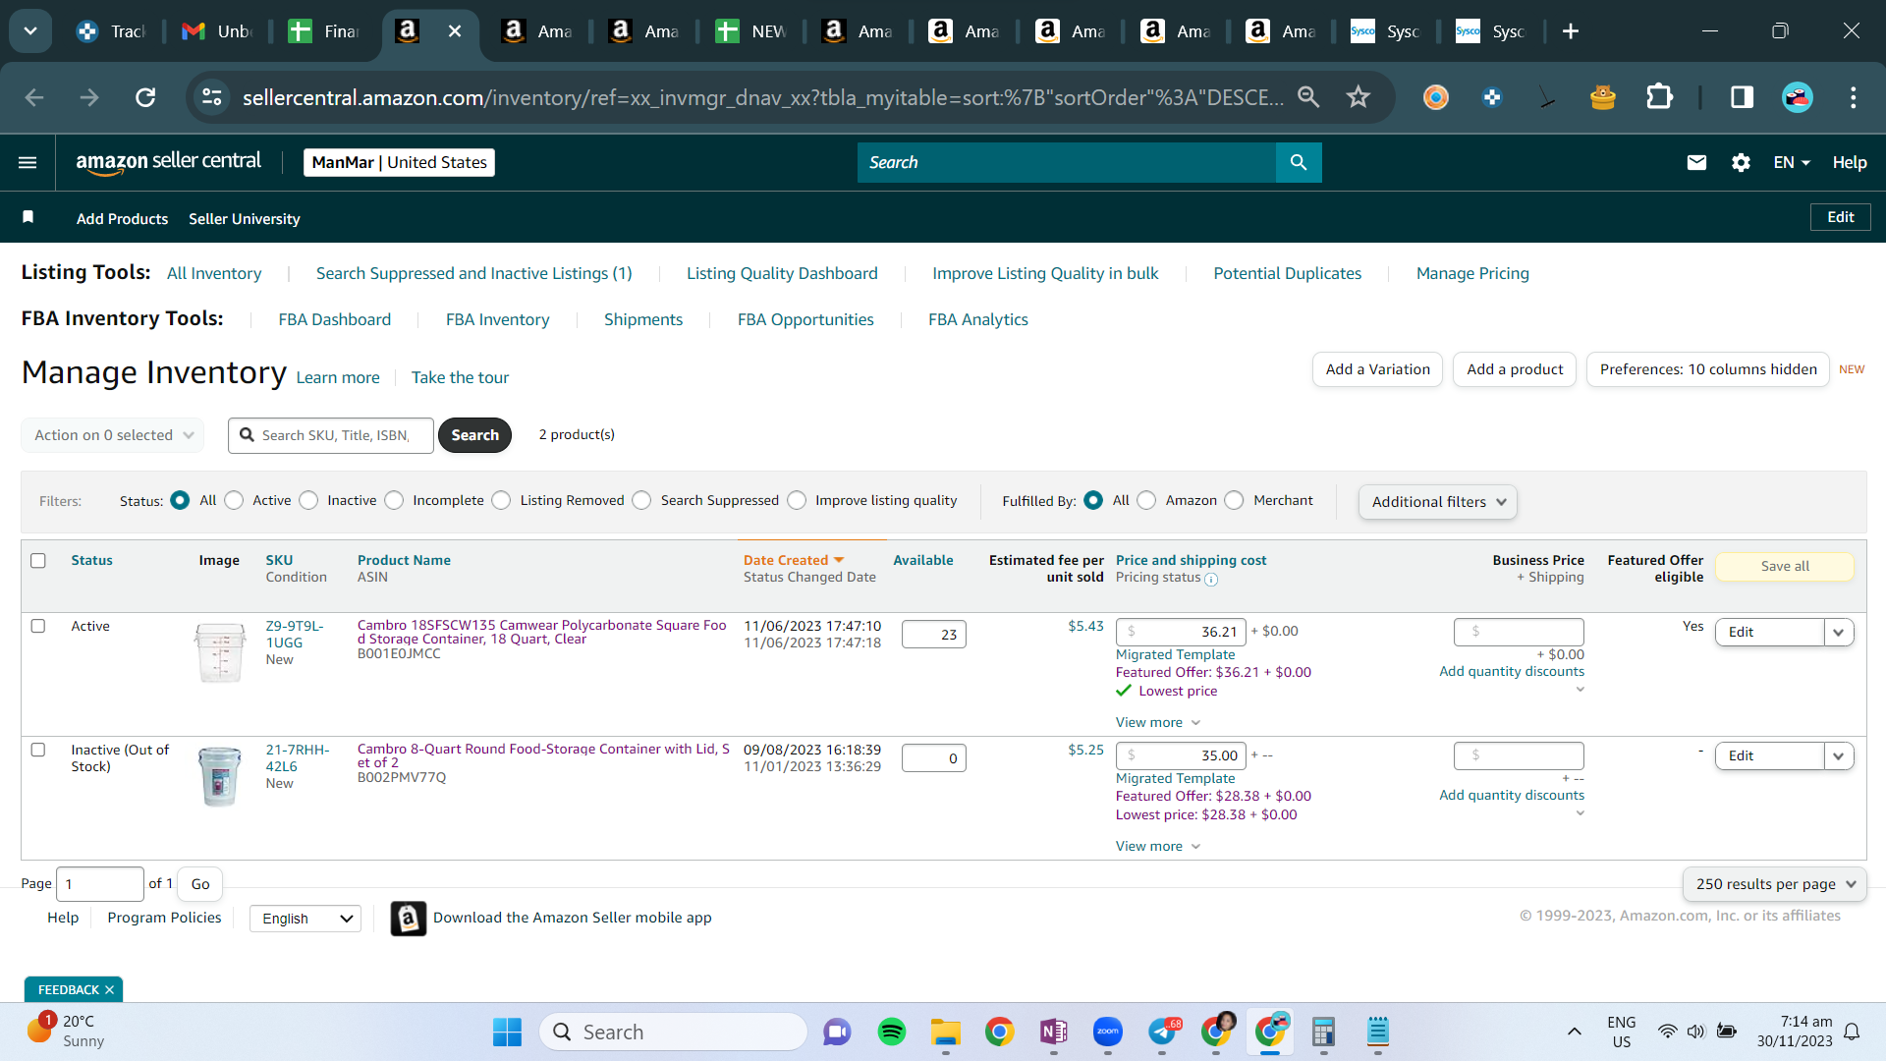Click the Seller Central search magnifier button
Screen dimensions: 1886x1061
[x=1299, y=162]
